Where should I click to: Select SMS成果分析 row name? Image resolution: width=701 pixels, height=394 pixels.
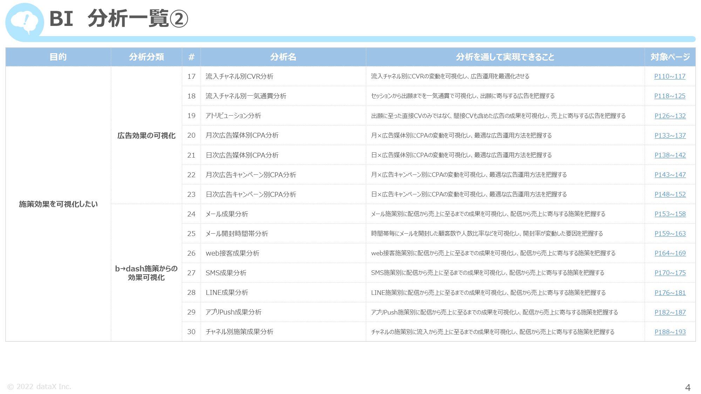(226, 273)
